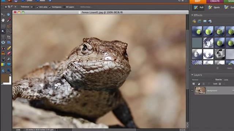Select the Quick Selection tool

tap(9, 32)
